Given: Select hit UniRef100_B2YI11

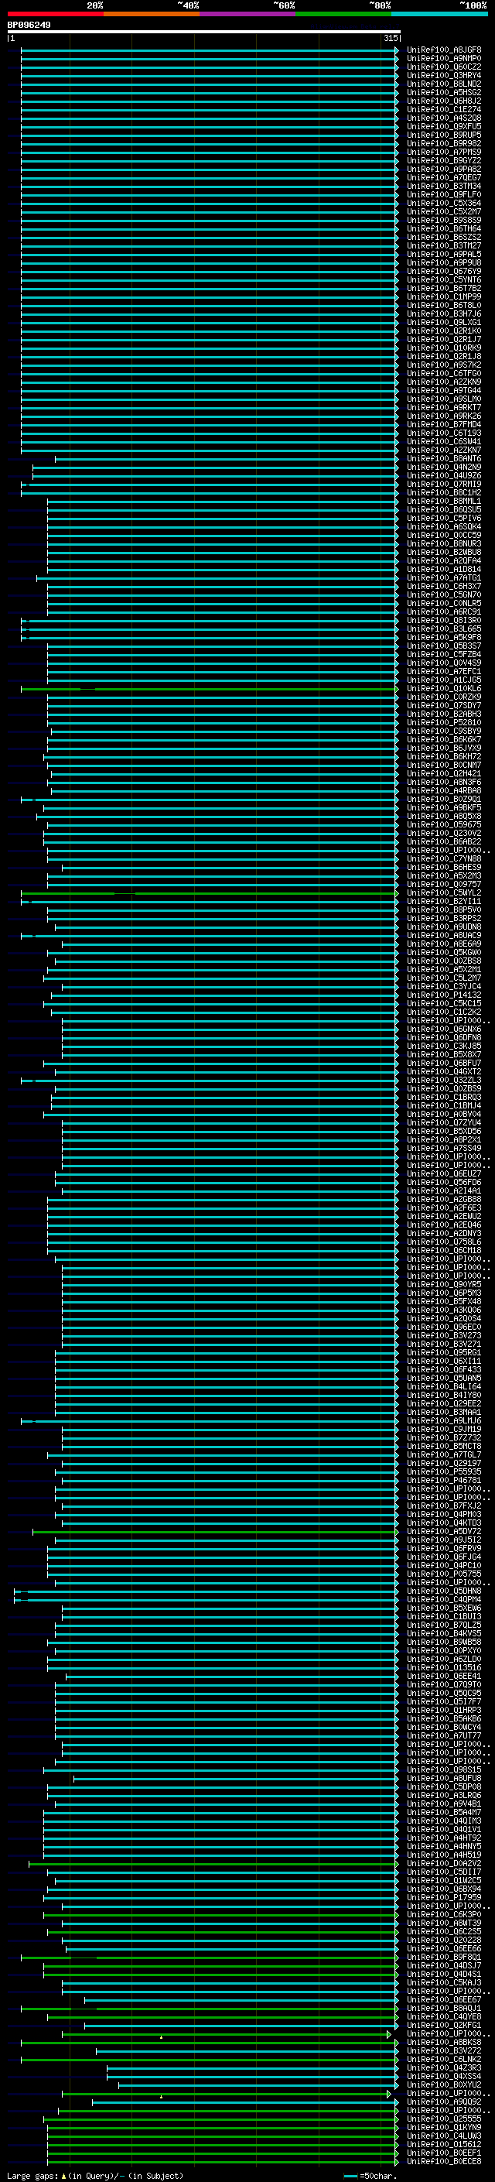Looking at the screenshot, I should tap(443, 901).
